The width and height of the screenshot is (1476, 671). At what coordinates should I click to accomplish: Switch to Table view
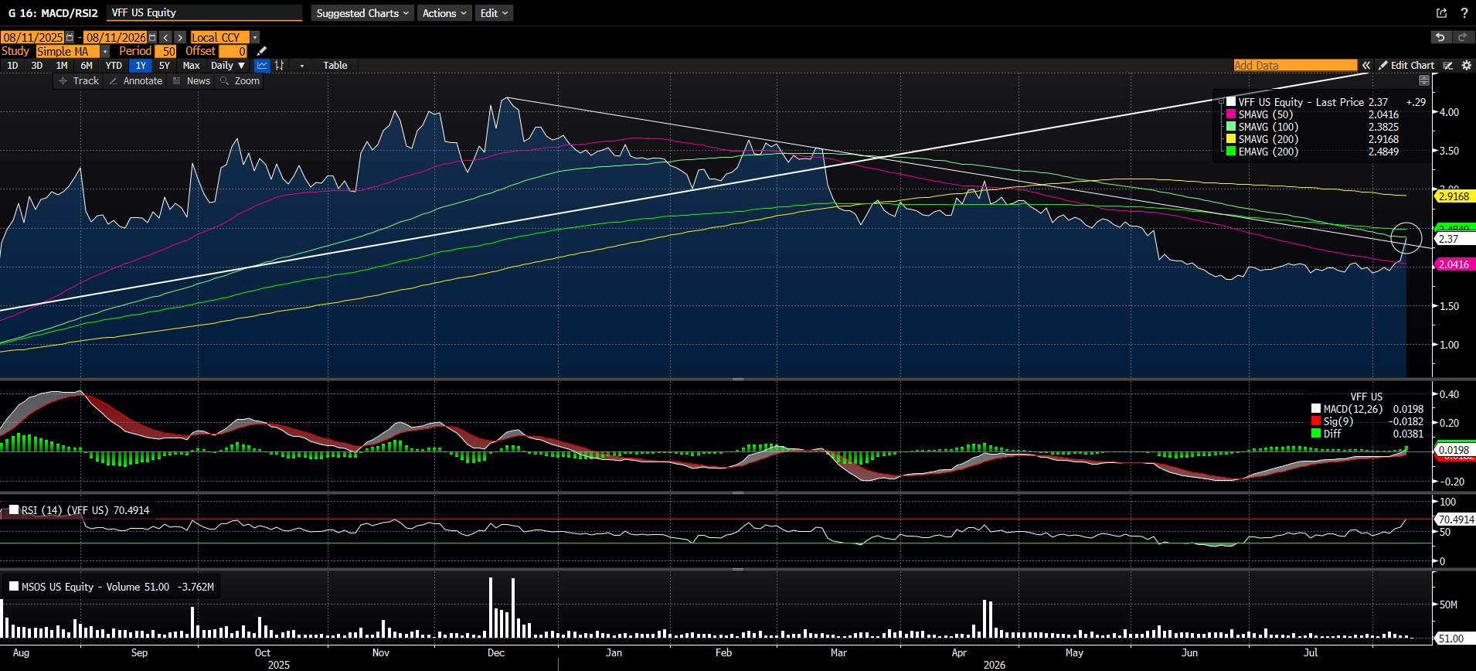click(x=335, y=66)
